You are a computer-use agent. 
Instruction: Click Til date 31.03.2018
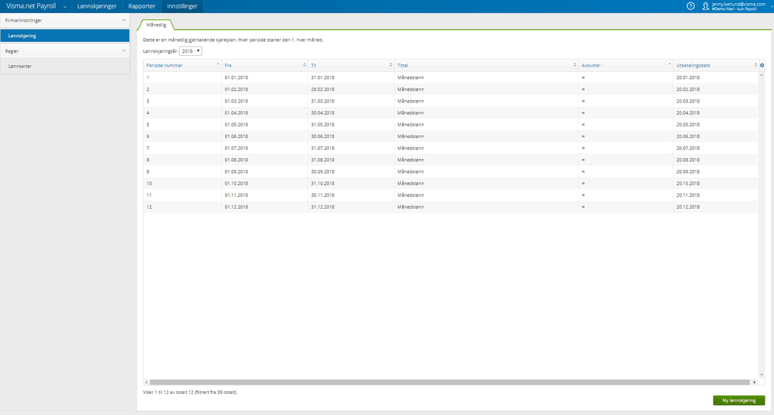(323, 101)
